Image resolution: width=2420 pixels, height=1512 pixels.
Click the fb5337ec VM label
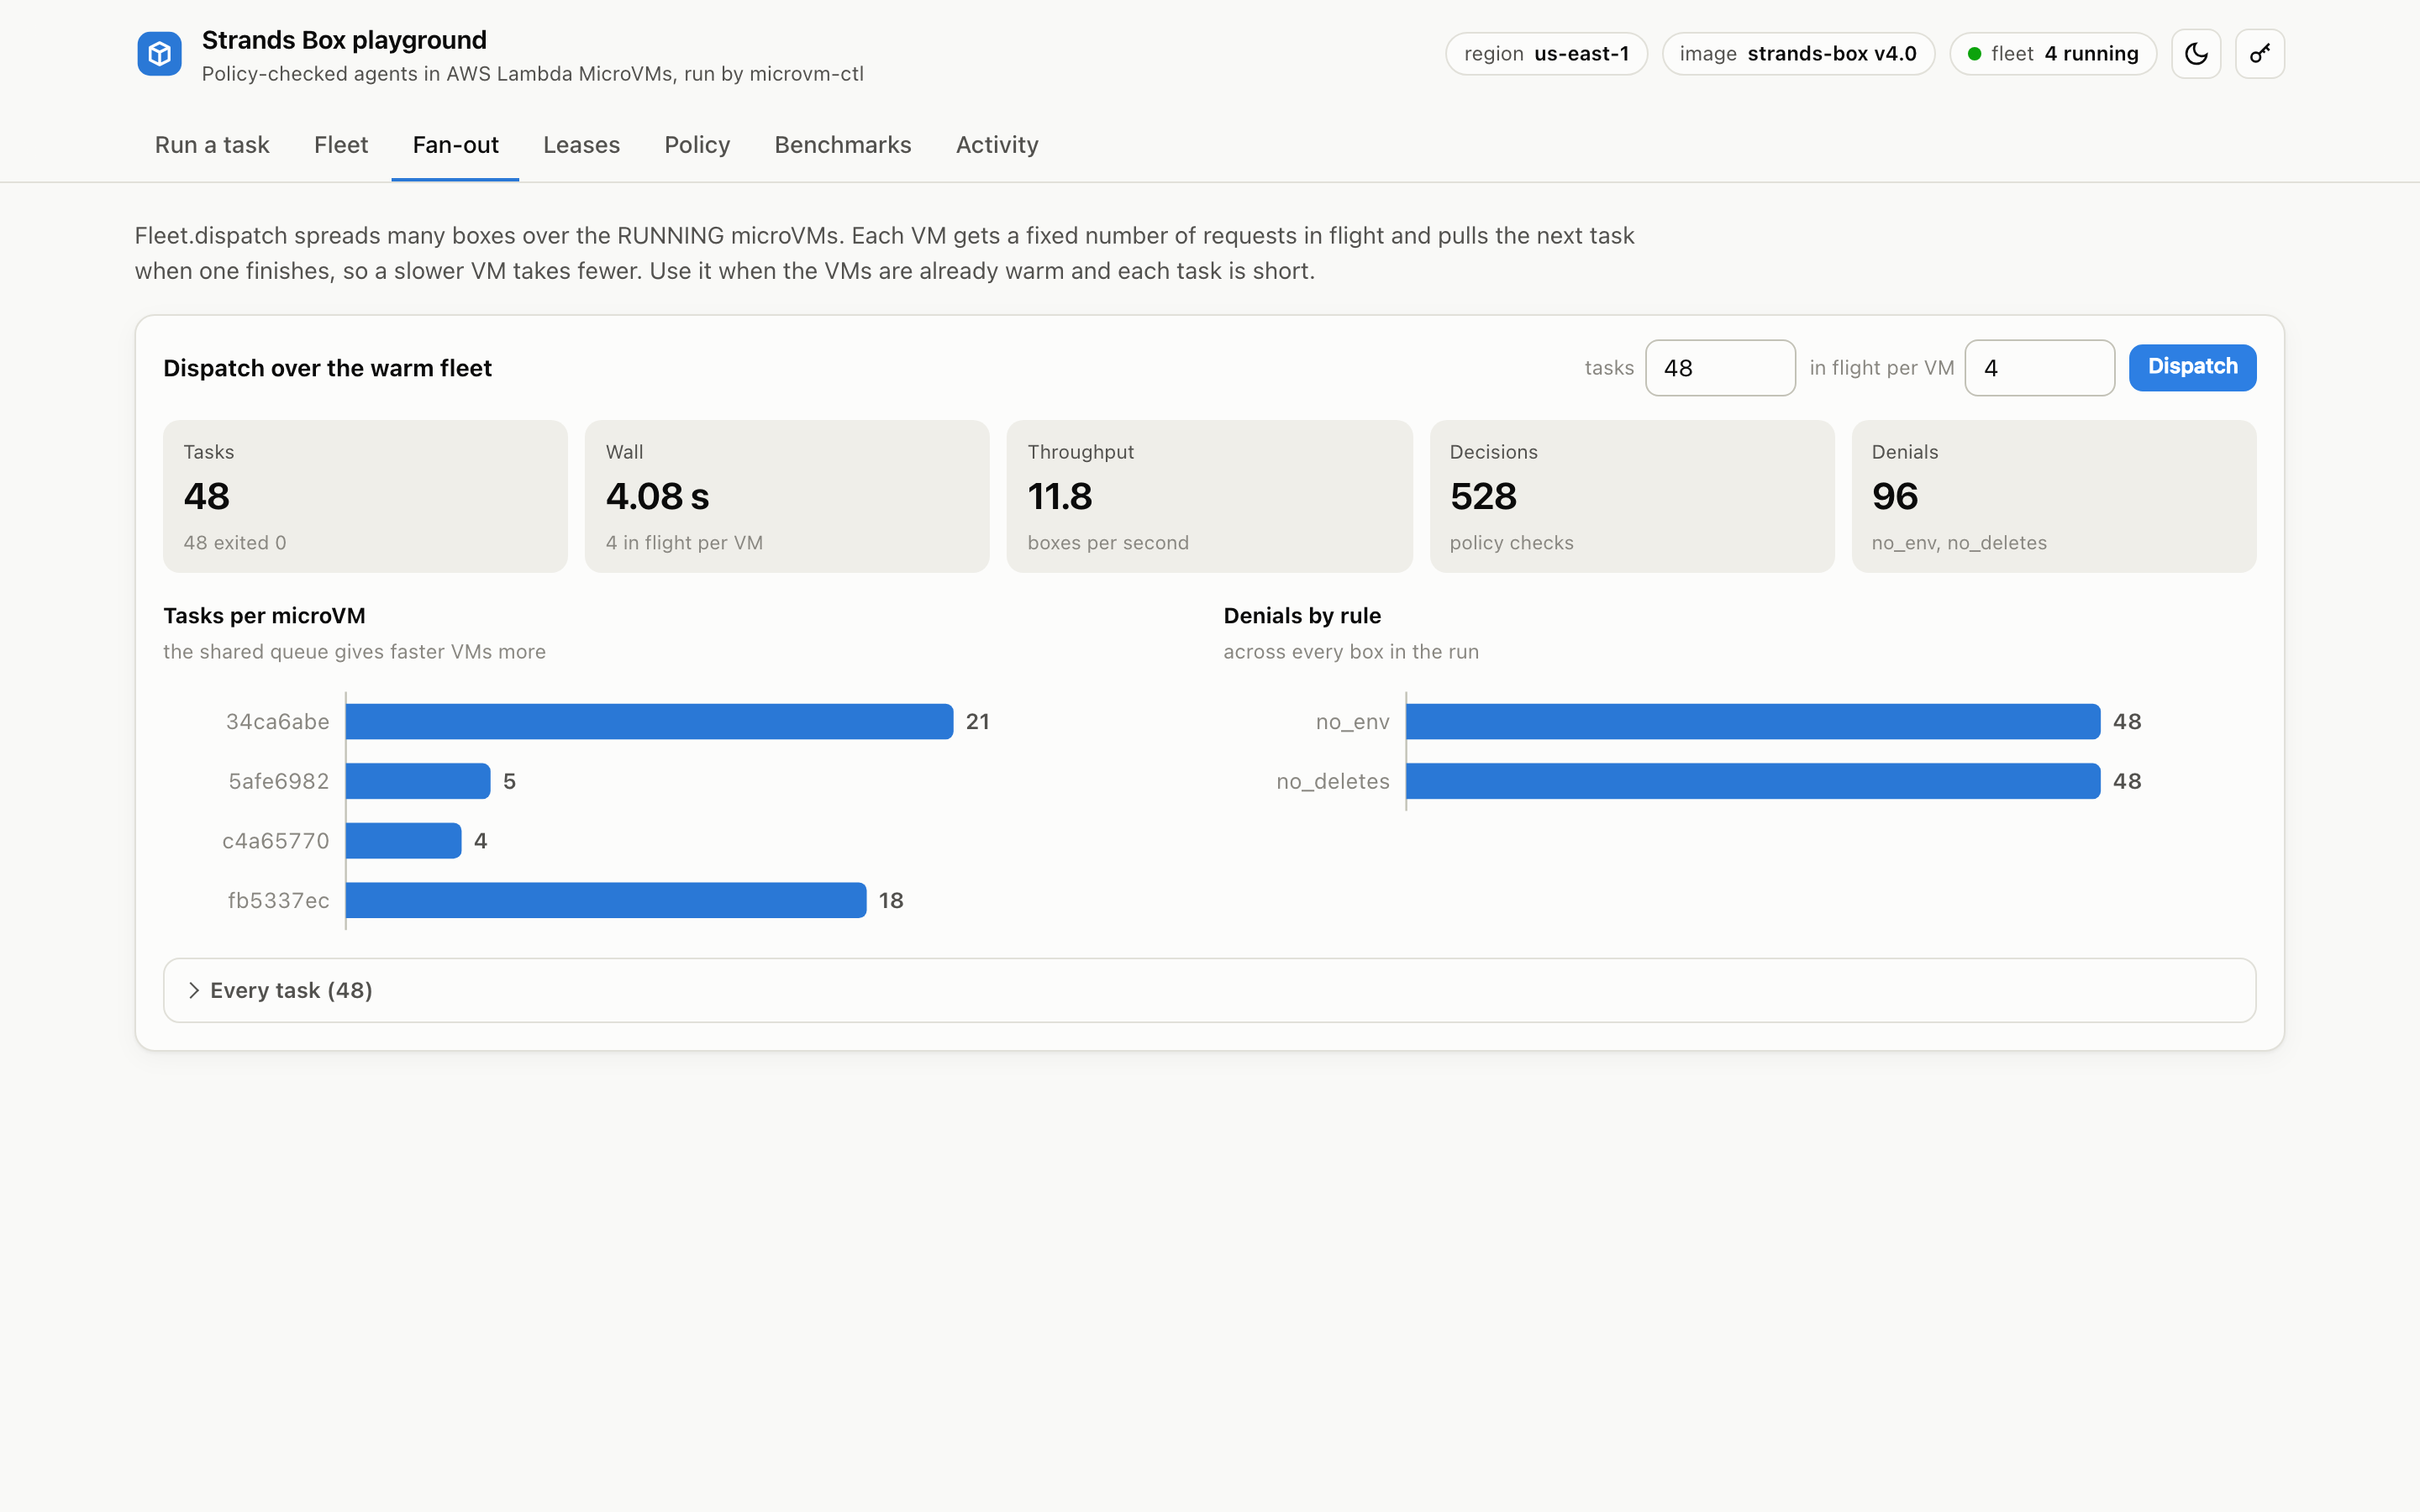278,900
